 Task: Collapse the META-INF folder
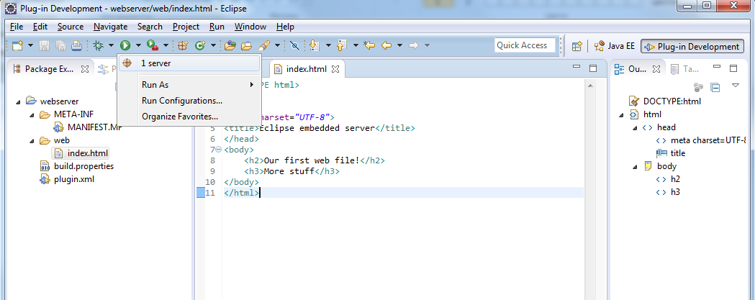32,114
